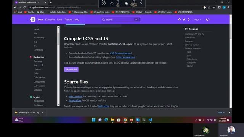Click Show all downloads
244x137 pixels.
[221, 112]
